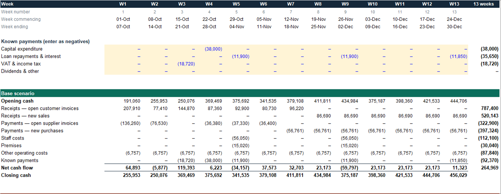This screenshot has width=501, height=194.
Task: Select the 'Staff costs' row label
Action: [x=12, y=138]
